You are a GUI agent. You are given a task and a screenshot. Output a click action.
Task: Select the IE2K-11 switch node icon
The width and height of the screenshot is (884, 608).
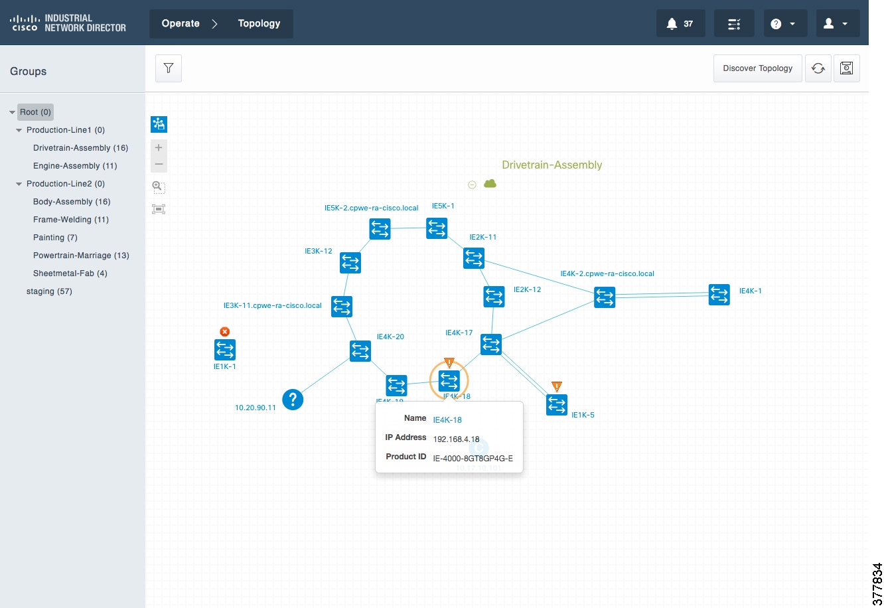click(x=474, y=258)
